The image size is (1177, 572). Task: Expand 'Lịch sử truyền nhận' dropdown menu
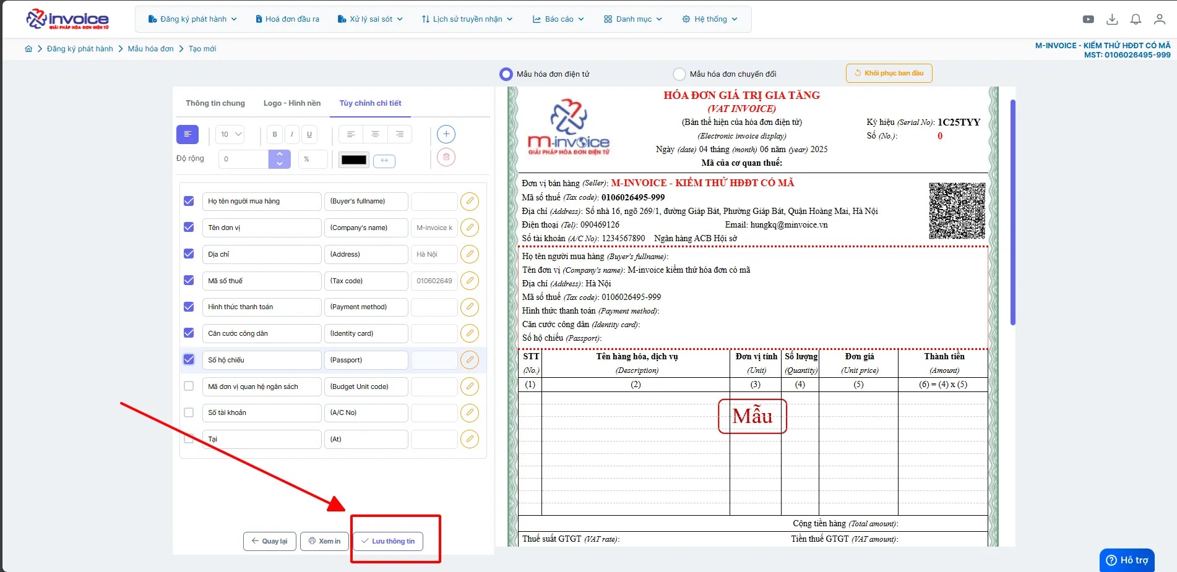[x=467, y=19]
